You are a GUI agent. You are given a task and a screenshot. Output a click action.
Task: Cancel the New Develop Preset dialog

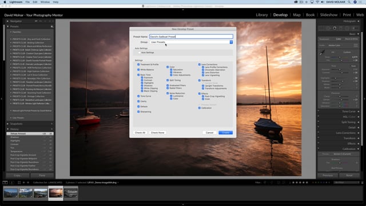pyautogui.click(x=209, y=133)
